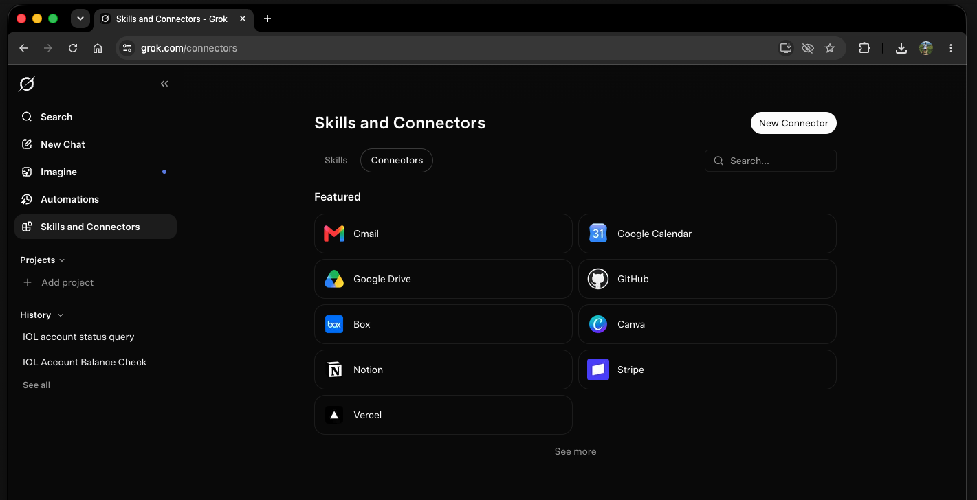Click the Notion logo icon

(334, 370)
